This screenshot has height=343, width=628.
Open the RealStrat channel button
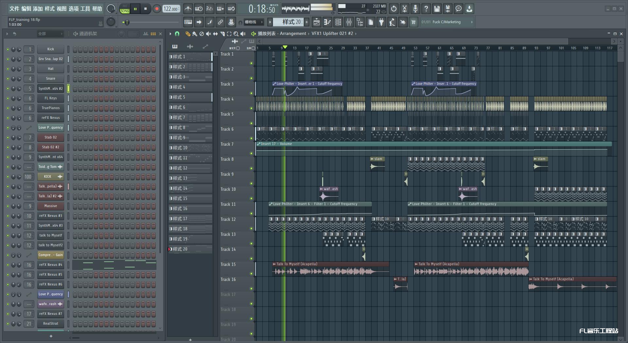tap(51, 324)
